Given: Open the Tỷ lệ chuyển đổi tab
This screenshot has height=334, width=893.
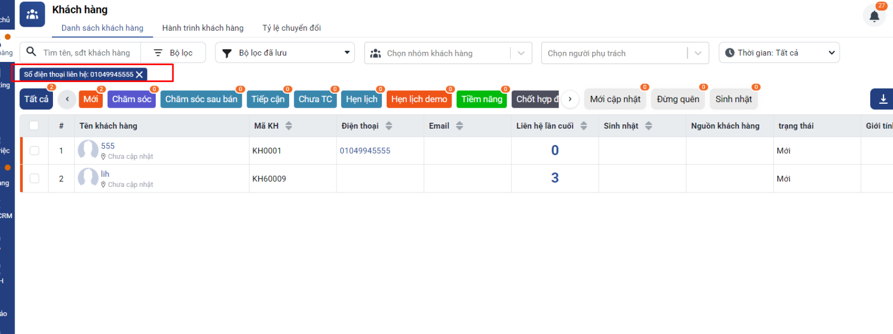Looking at the screenshot, I should click(291, 28).
